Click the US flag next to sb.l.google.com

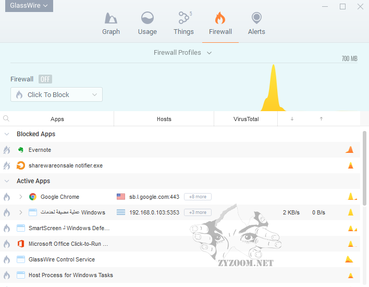tap(121, 197)
